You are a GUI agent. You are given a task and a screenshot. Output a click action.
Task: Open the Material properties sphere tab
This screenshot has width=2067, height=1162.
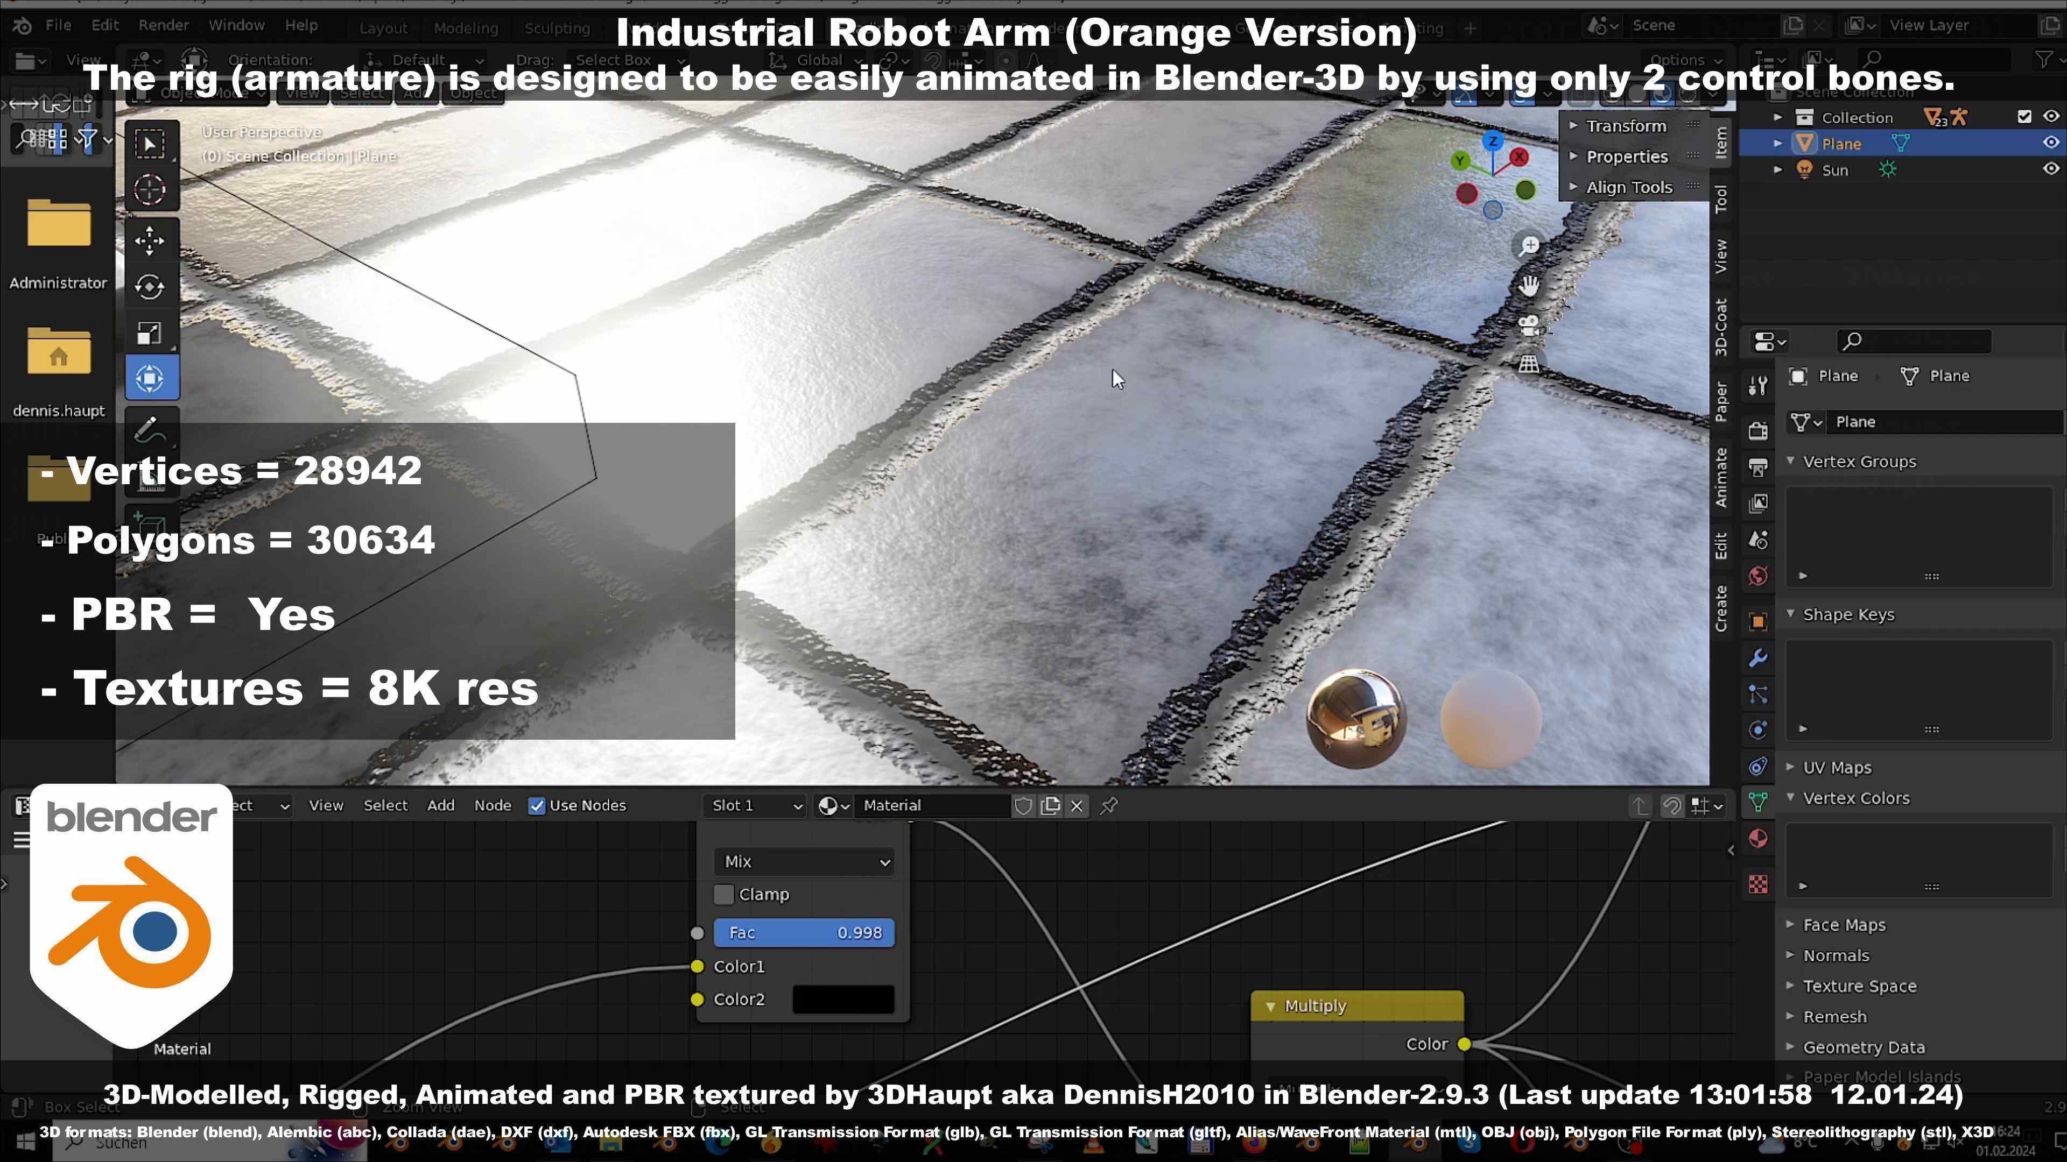click(1758, 839)
